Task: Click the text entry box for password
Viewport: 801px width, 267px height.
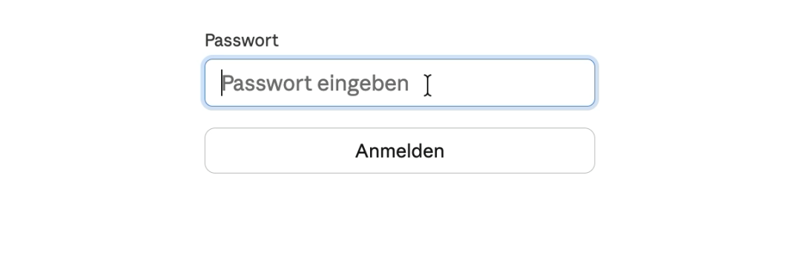Action: tap(400, 83)
